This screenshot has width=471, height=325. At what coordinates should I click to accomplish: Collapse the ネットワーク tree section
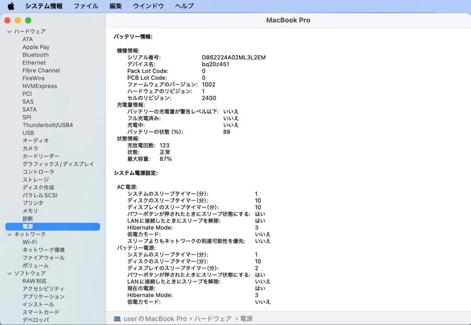tap(9, 234)
